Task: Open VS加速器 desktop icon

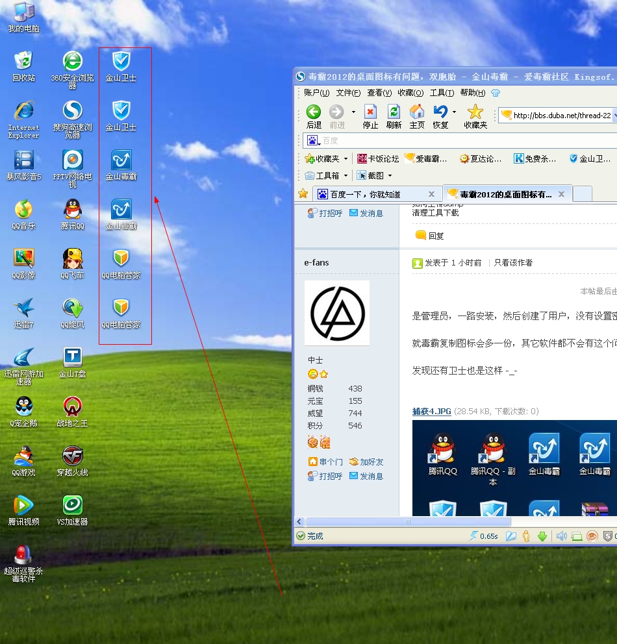Action: (x=72, y=510)
